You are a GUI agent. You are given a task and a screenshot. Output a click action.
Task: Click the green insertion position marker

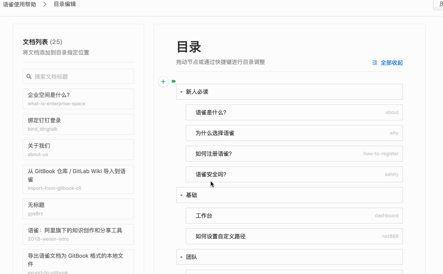pos(173,81)
